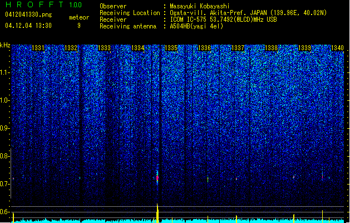Click the HROFFT title text

tap(34, 4)
